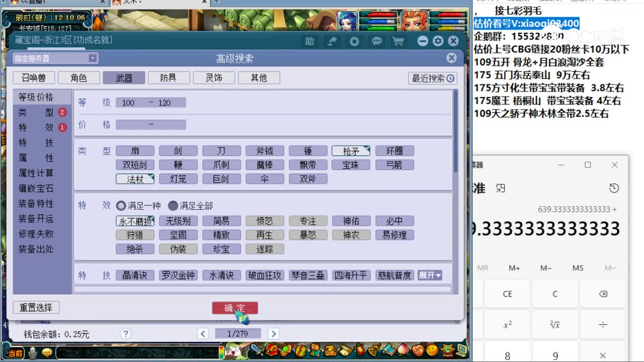Click the chat bubble icon beside the microphone
The width and height of the screenshot is (644, 362).
tap(48, 353)
